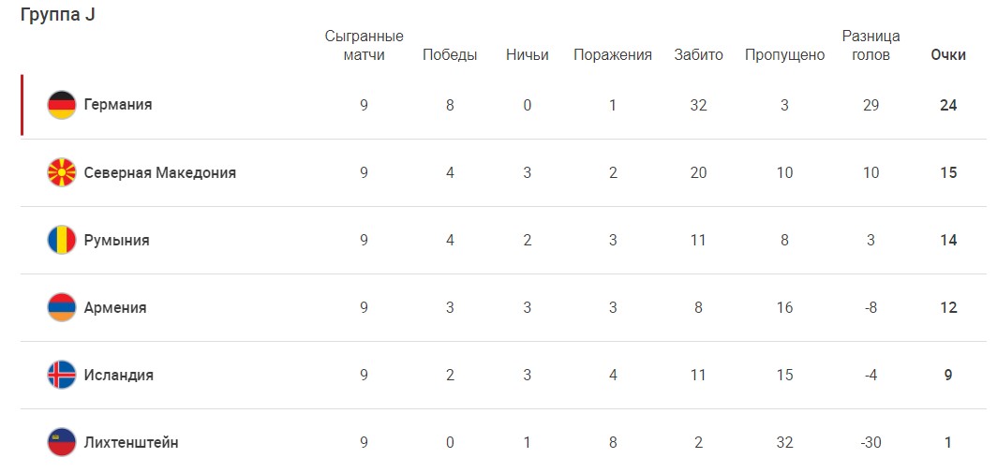Click the Победы column header
The image size is (997, 473).
coord(450,55)
